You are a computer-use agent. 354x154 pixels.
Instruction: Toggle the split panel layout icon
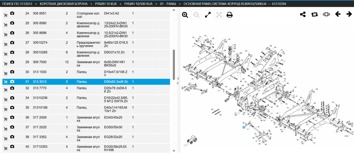point(326,14)
